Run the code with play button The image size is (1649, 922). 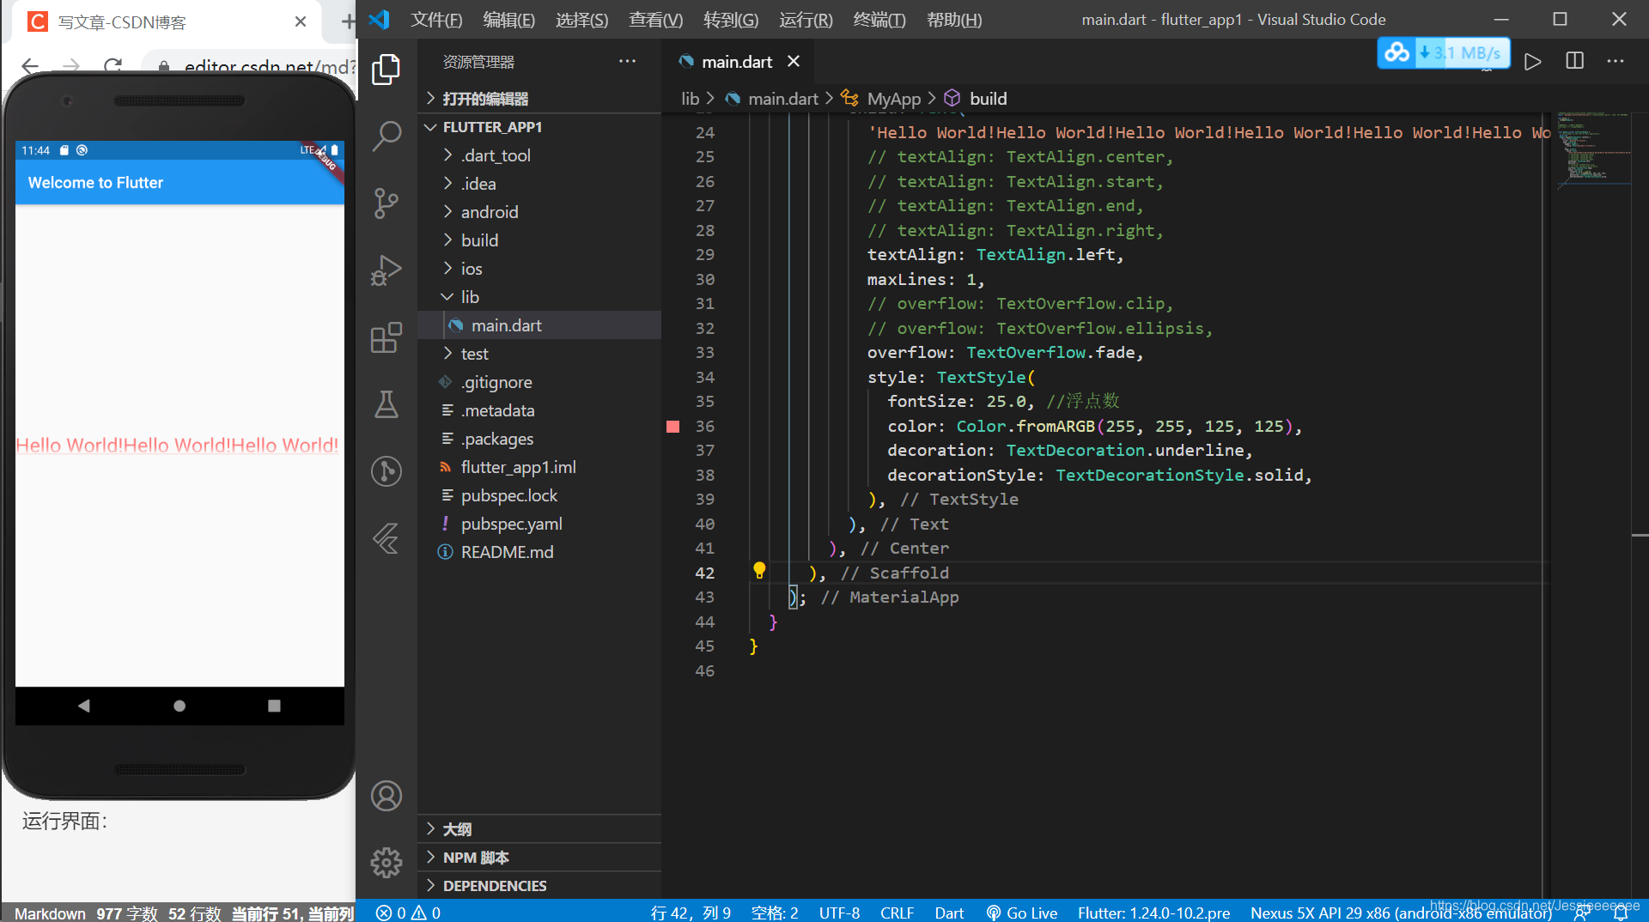click(1533, 62)
